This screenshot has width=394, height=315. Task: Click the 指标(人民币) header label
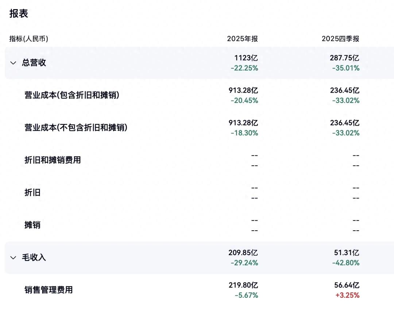(x=29, y=39)
